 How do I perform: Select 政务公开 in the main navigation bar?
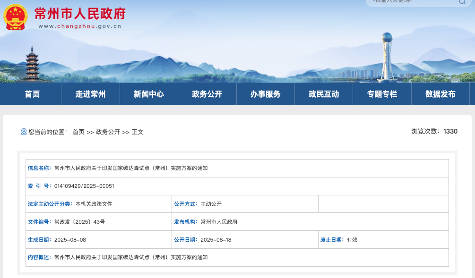(x=207, y=94)
